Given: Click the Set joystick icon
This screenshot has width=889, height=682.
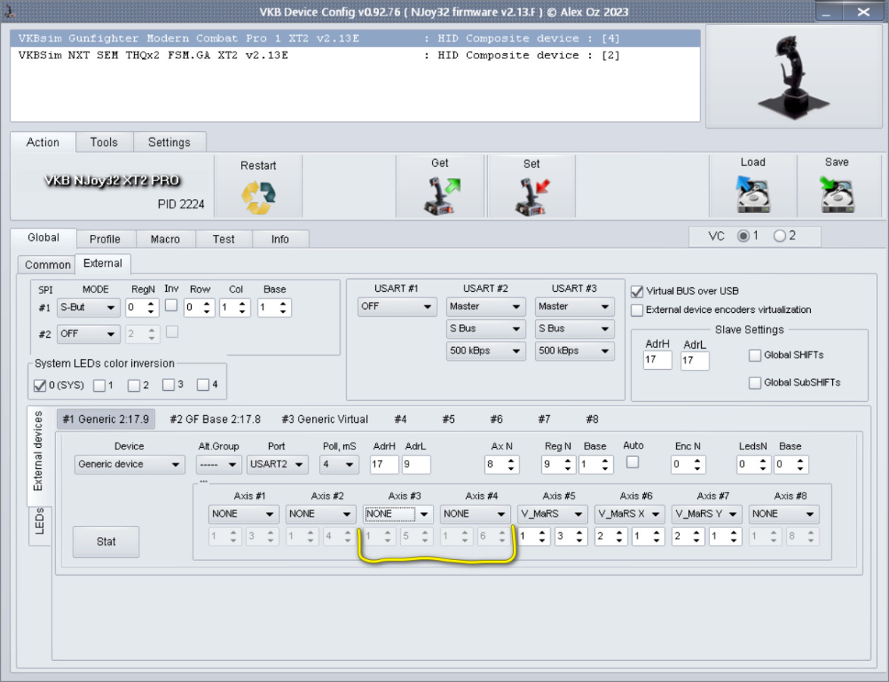Looking at the screenshot, I should 532,196.
